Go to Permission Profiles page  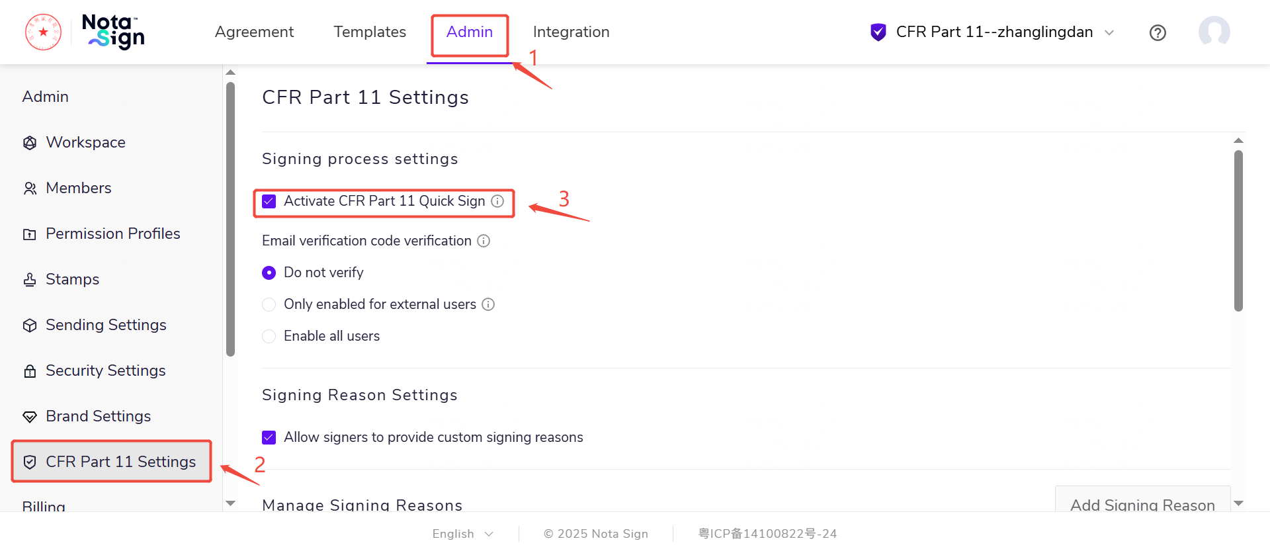pos(112,234)
